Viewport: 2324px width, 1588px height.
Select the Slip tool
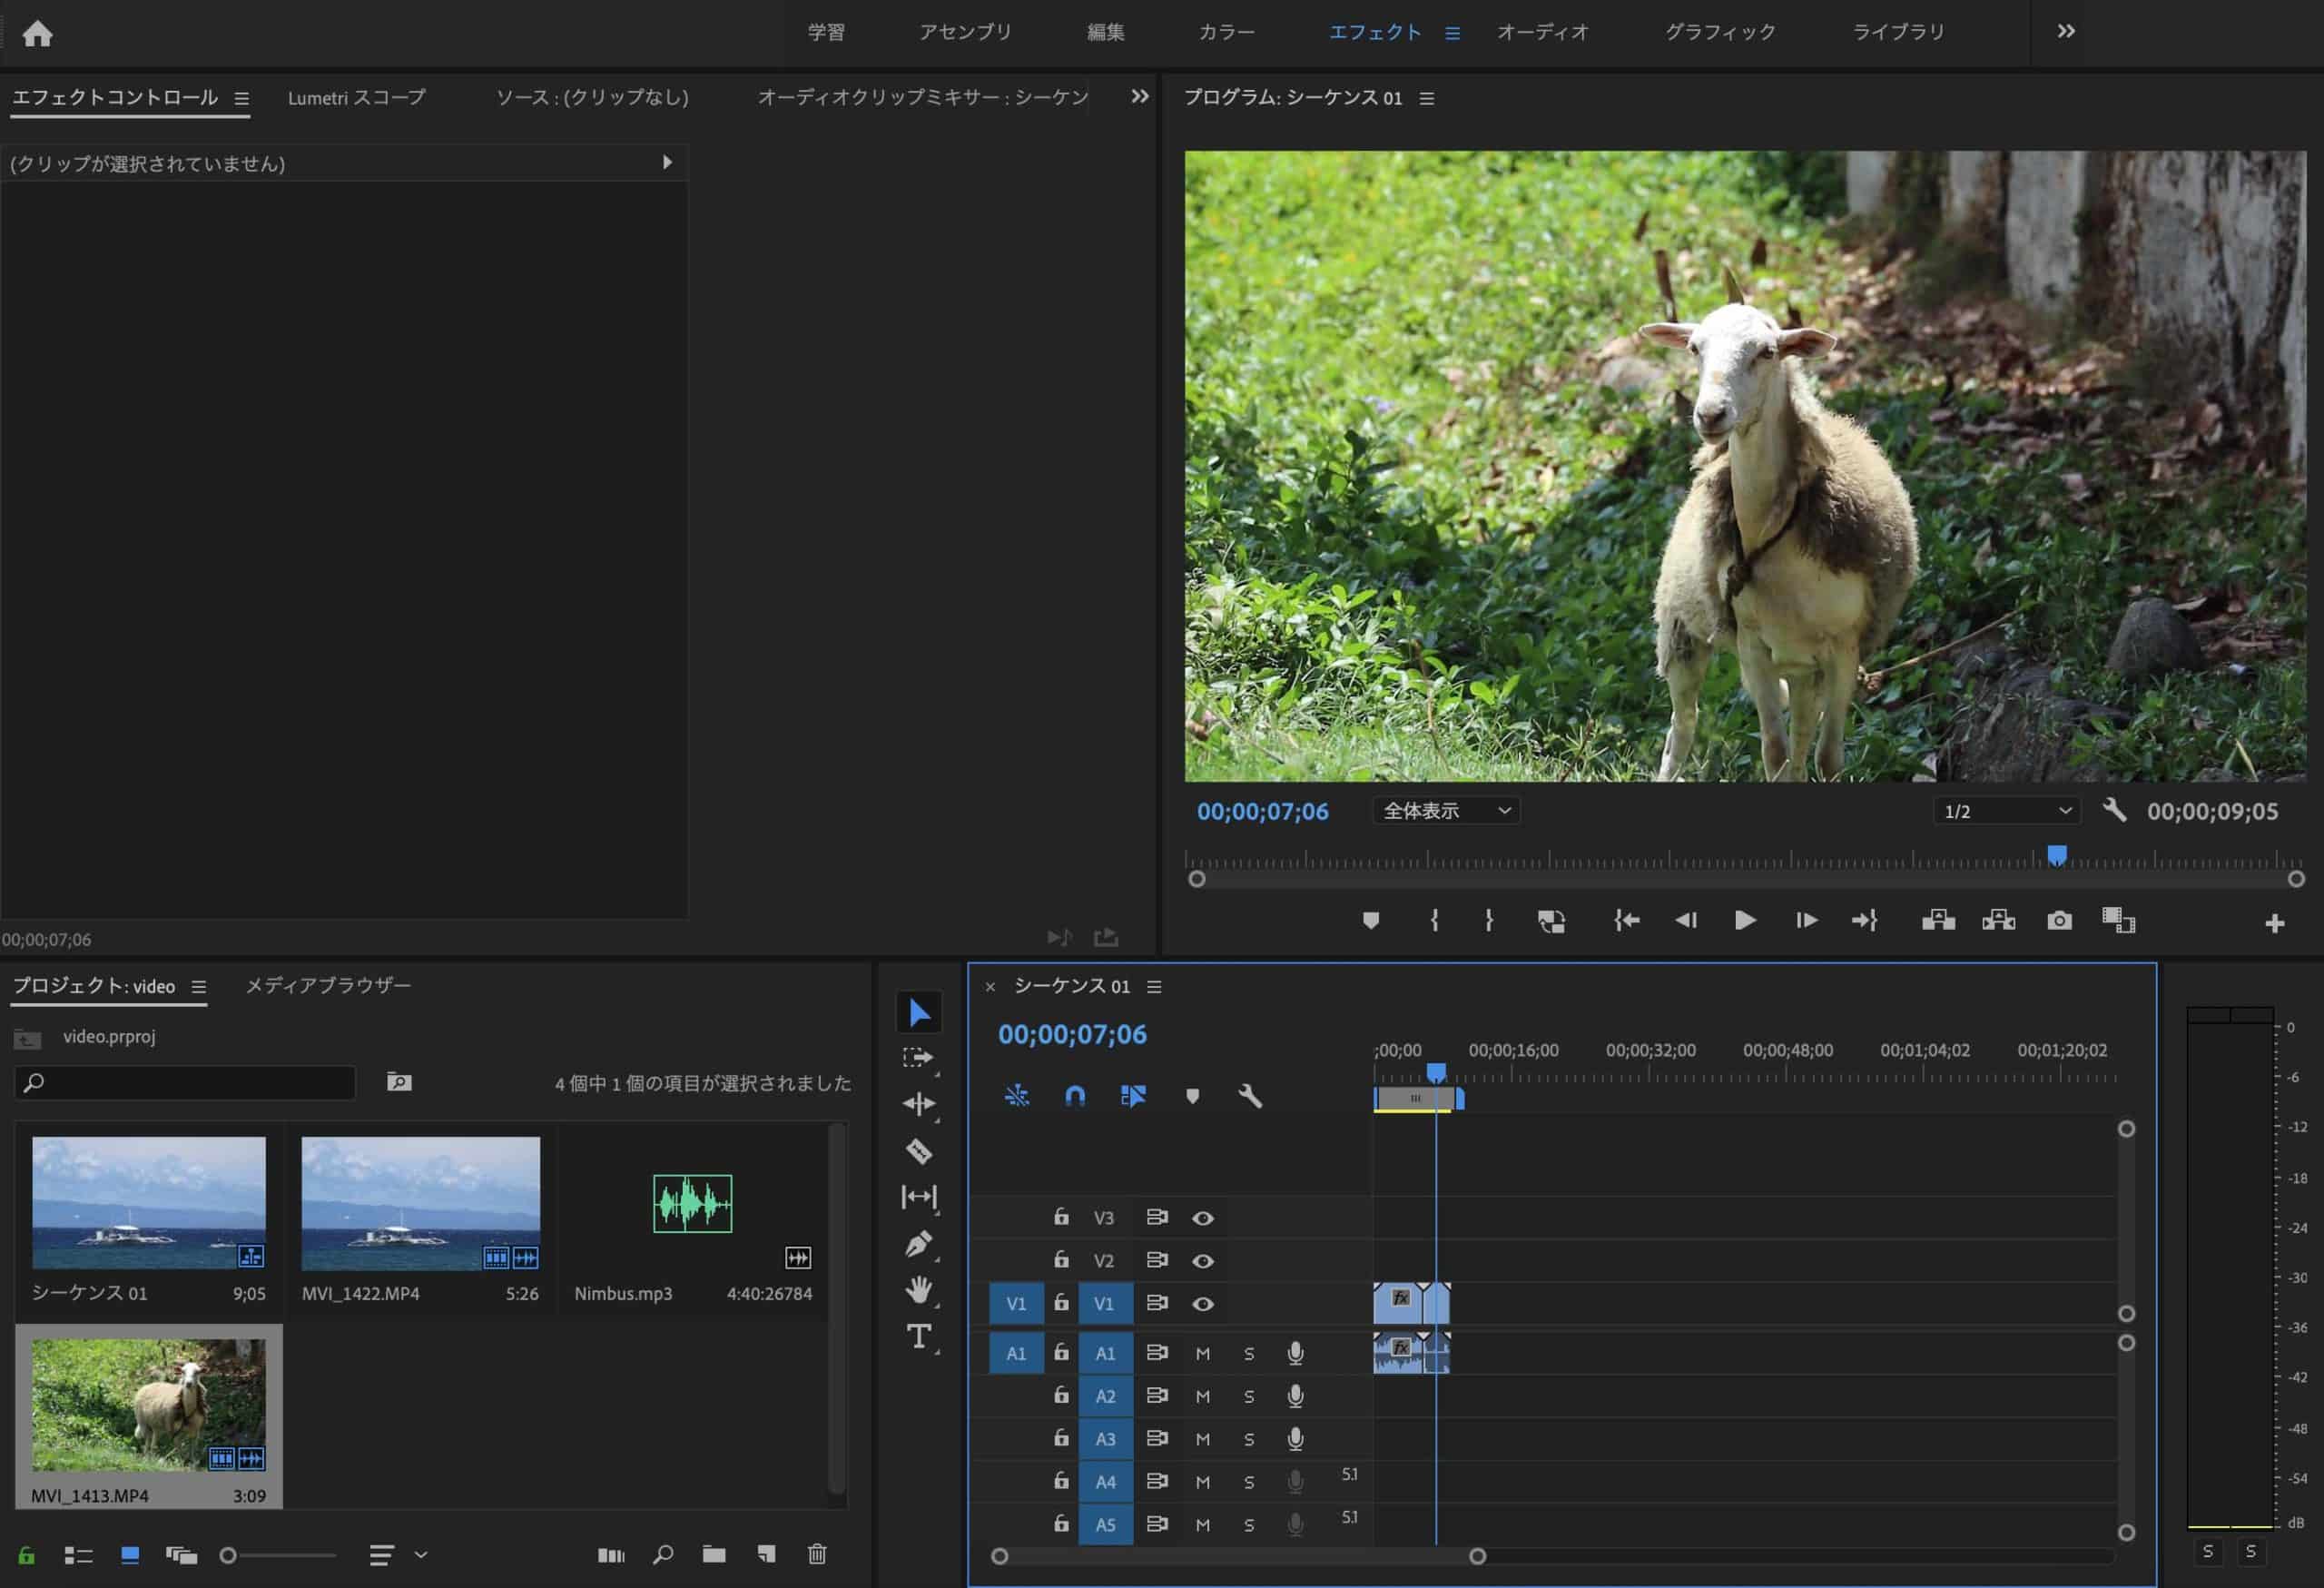[x=919, y=1197]
